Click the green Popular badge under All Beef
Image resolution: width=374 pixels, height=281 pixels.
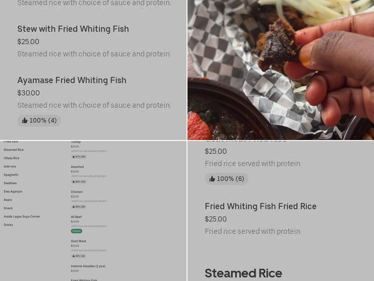coord(76,231)
